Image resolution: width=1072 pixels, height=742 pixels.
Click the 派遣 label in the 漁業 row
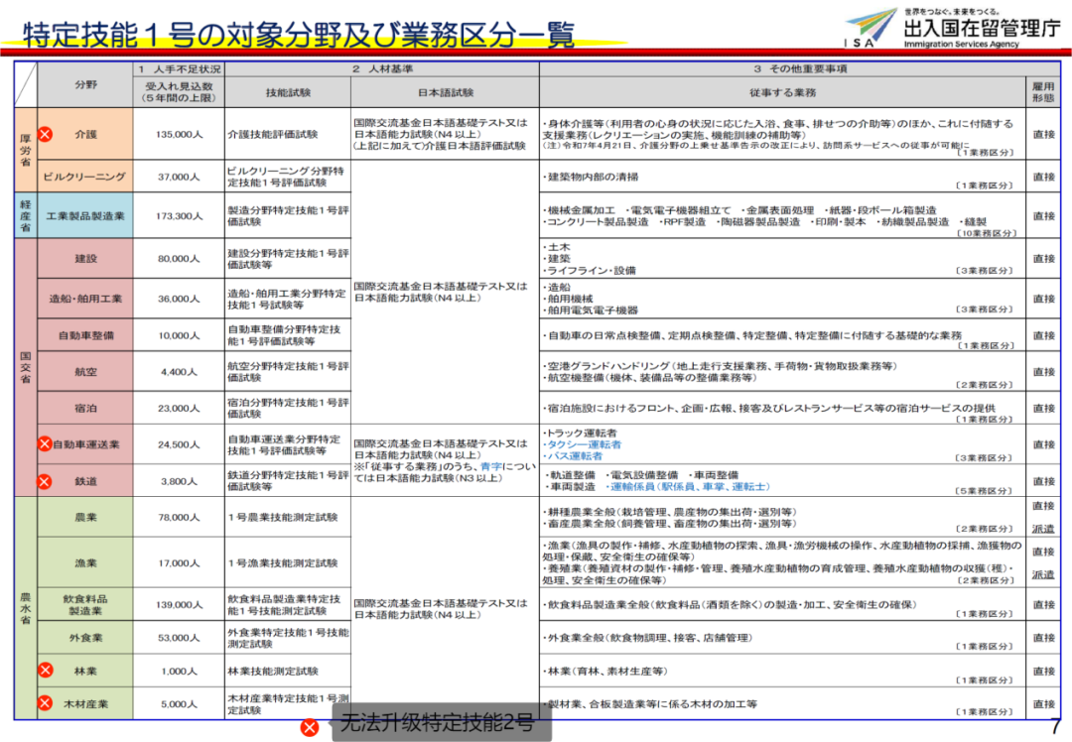pos(1043,574)
